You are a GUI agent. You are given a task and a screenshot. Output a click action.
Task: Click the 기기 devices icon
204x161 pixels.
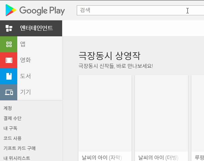pos(9,92)
